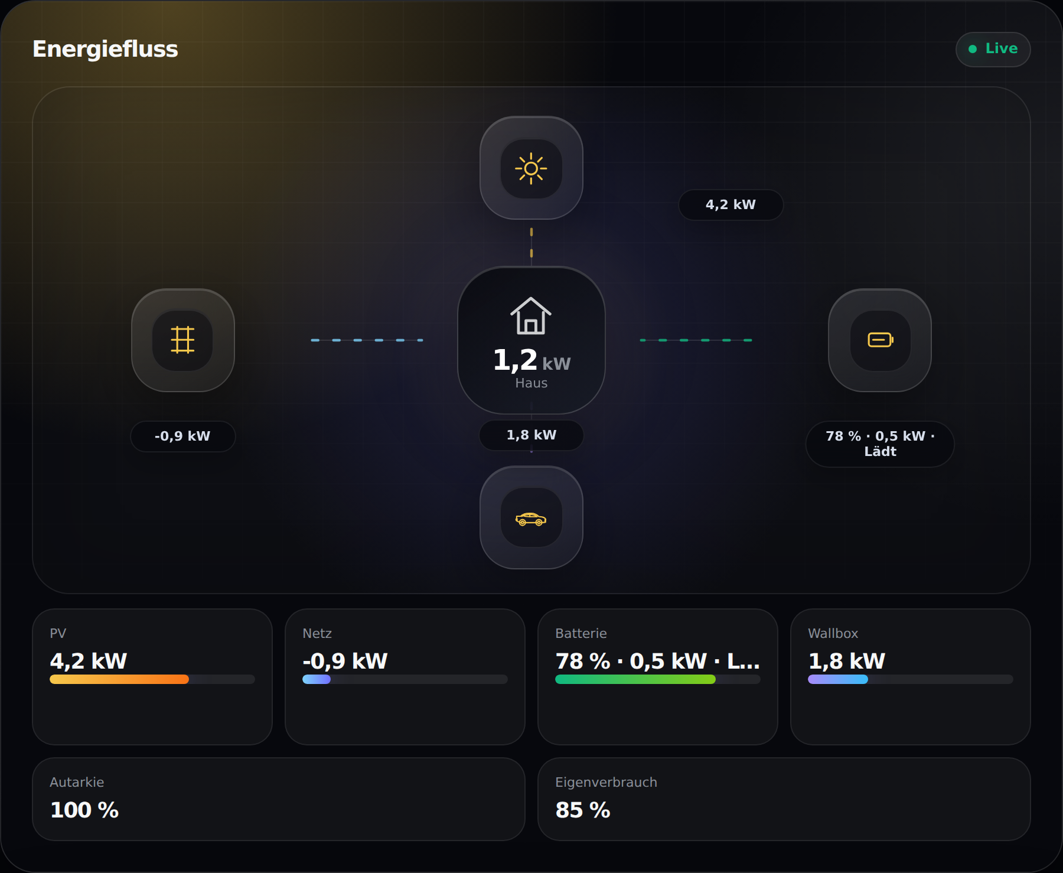Click the green Live status dot

coord(973,49)
